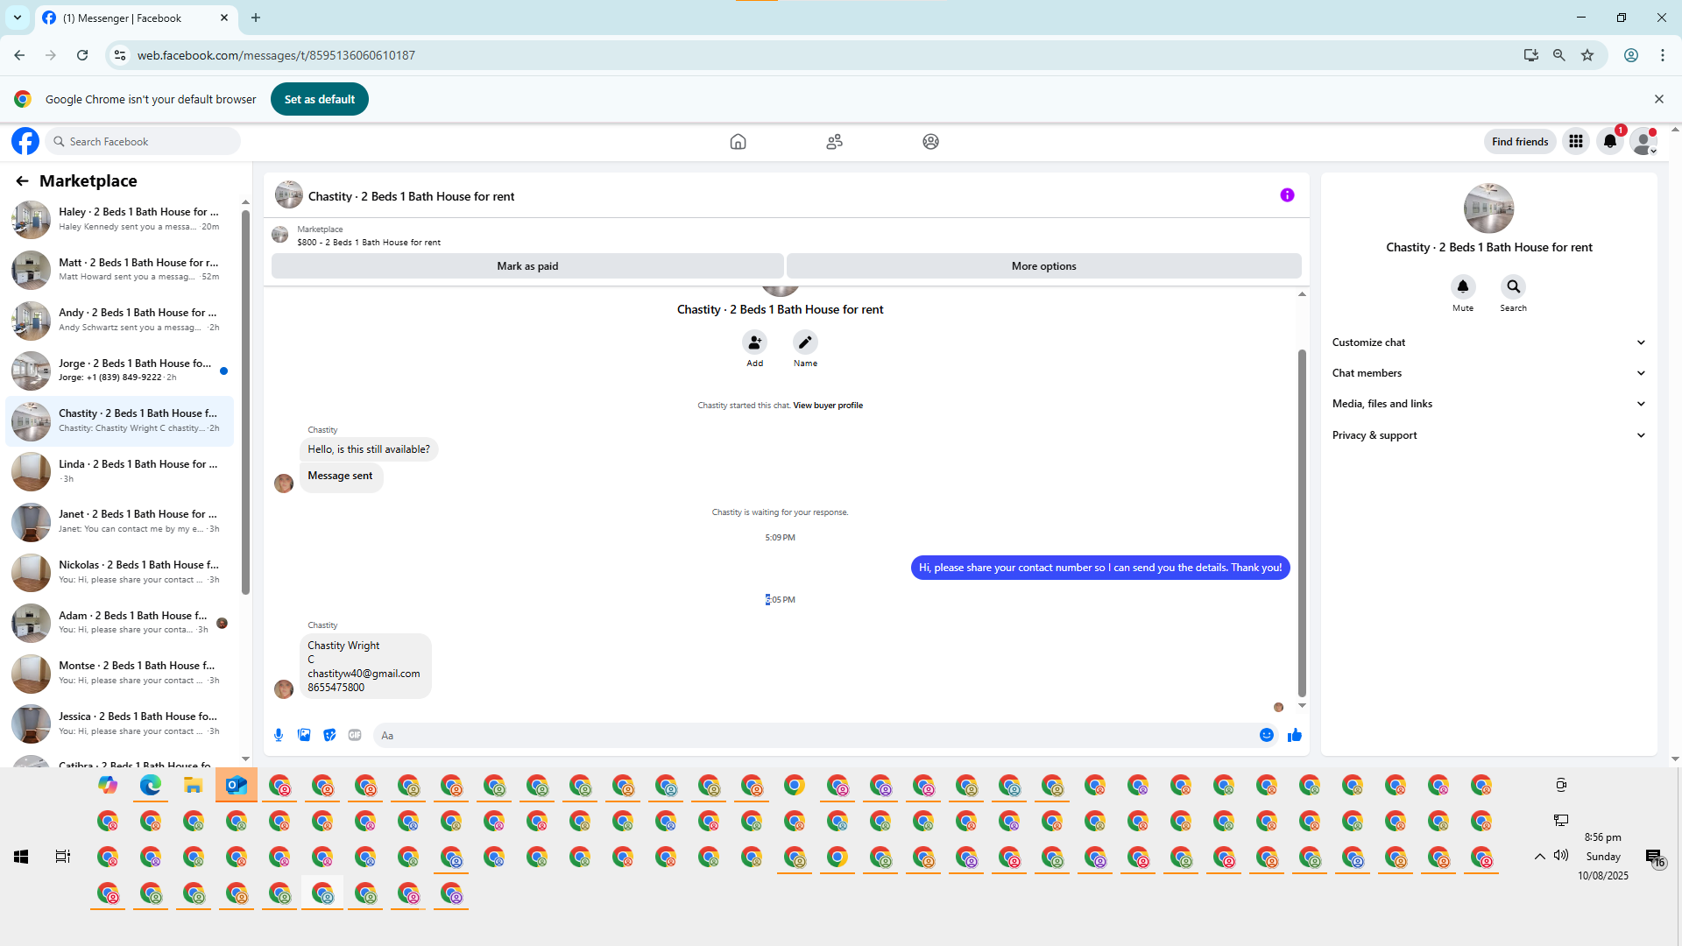Click the voice clip microphone icon
Viewport: 1682px width, 946px height.
[279, 735]
